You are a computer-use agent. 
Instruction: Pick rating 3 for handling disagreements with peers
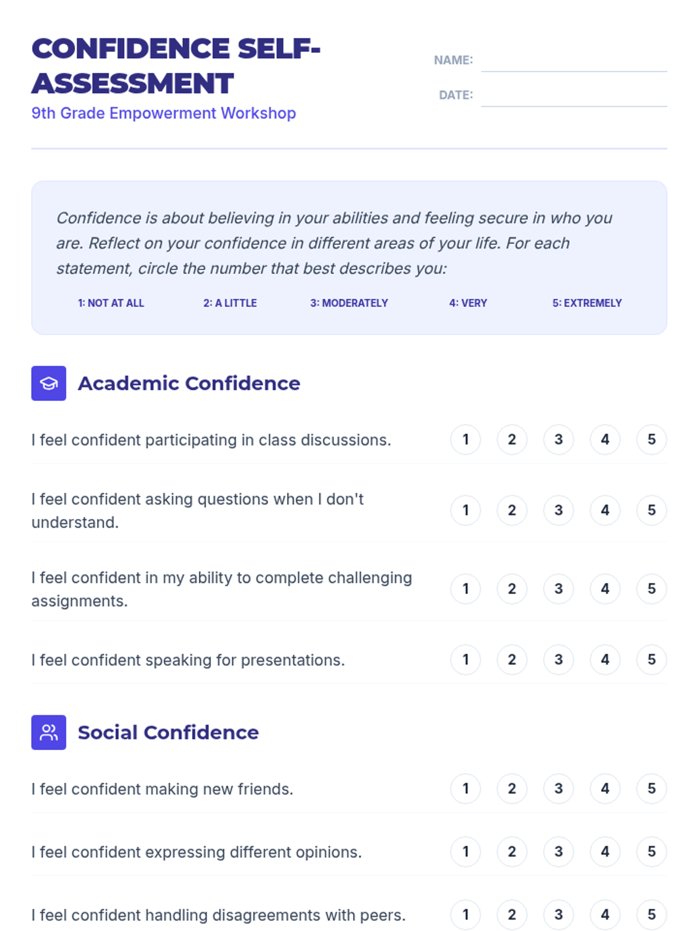[558, 915]
